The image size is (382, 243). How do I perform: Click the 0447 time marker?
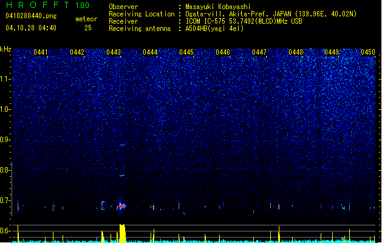coord(259,52)
